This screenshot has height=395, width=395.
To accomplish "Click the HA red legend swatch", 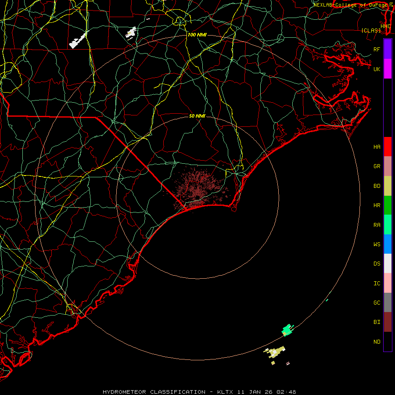I will coord(388,147).
